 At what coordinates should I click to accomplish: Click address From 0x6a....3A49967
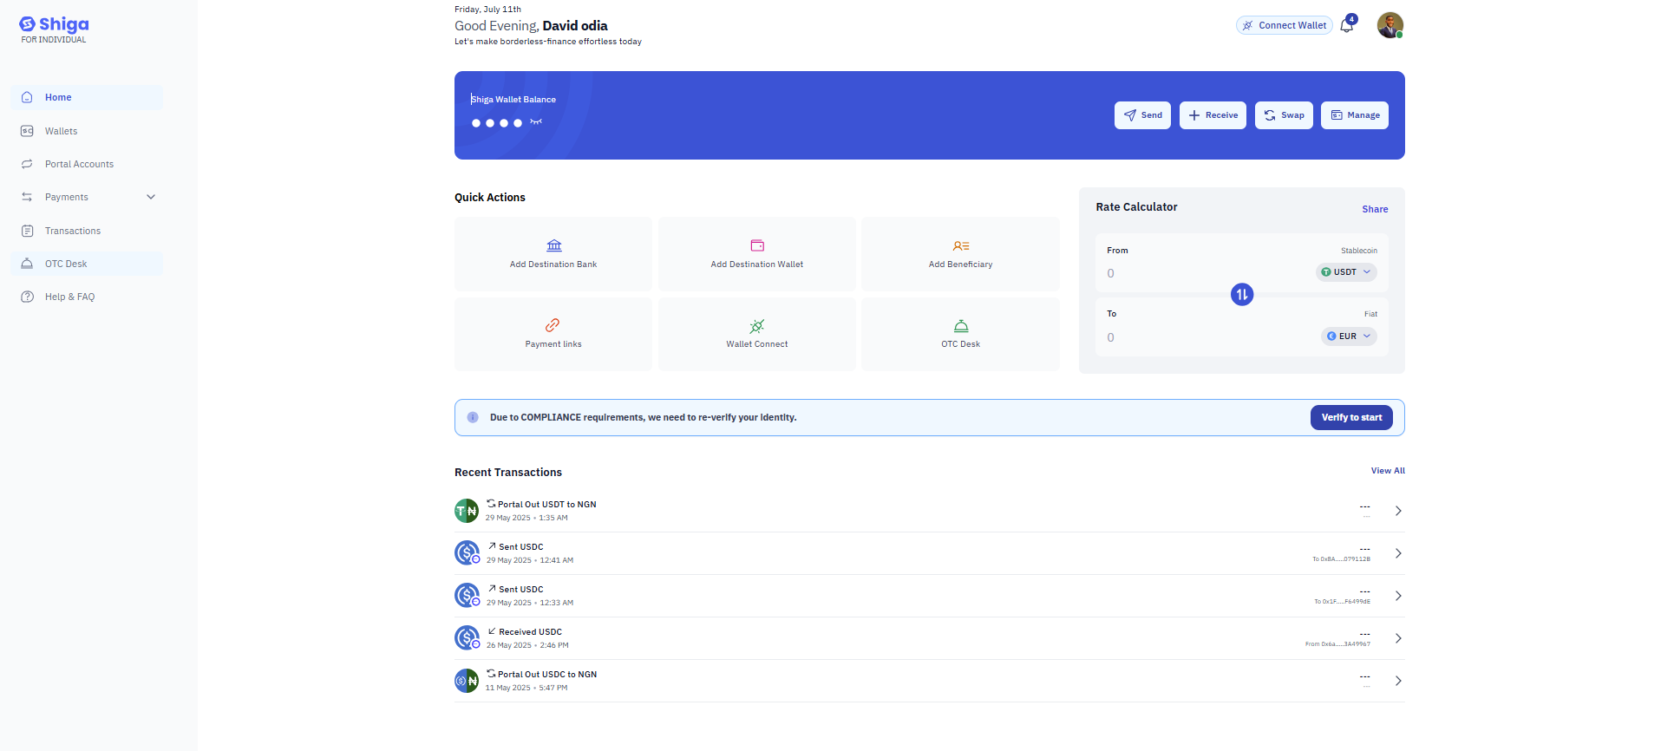(1337, 644)
